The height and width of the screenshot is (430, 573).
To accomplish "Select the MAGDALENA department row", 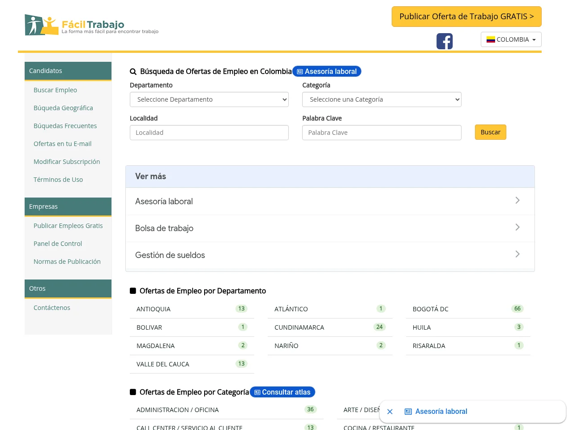I will (x=192, y=346).
